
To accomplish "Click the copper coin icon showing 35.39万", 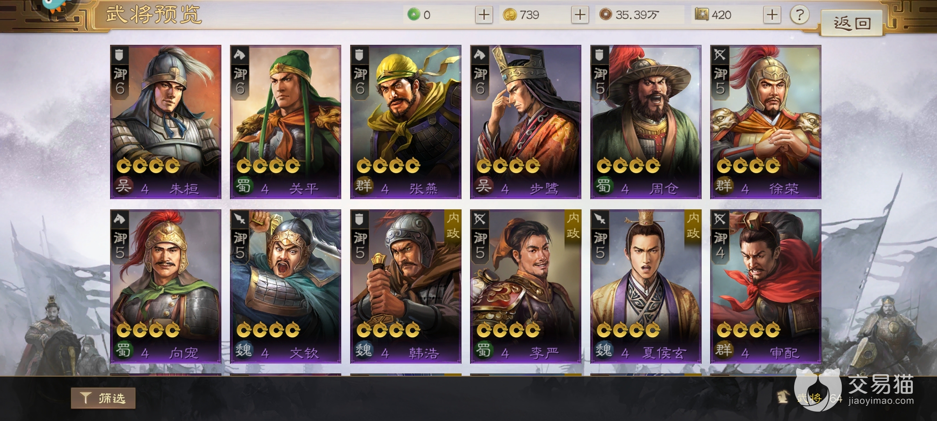I will 605,15.
